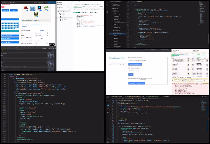
Task: Click the Weekly Progress Editor heading
Action: [x=117, y=58]
